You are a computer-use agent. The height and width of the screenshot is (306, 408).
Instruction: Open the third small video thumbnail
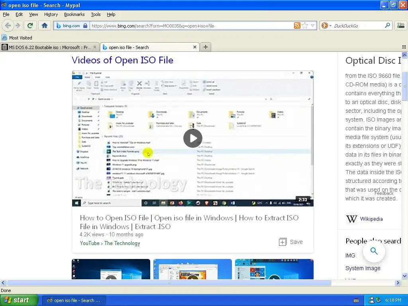click(x=274, y=269)
